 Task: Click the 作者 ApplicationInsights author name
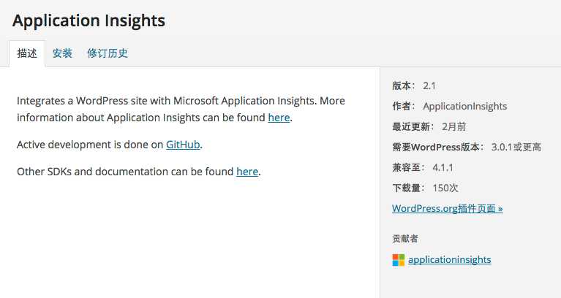(464, 106)
